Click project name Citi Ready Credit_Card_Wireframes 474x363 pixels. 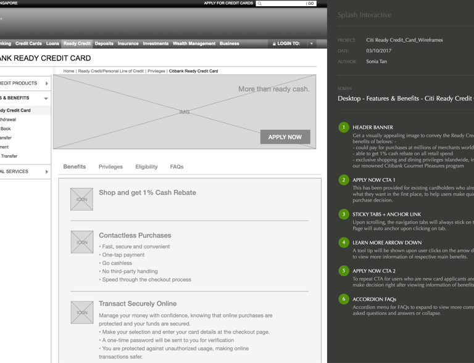pyautogui.click(x=404, y=40)
